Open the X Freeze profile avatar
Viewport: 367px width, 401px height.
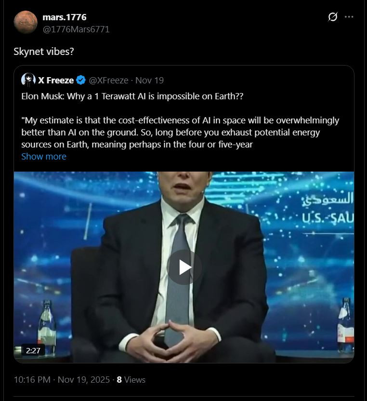[28, 80]
